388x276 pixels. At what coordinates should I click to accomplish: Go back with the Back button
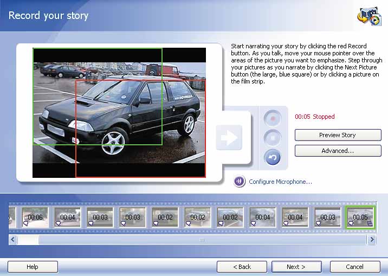(242, 267)
